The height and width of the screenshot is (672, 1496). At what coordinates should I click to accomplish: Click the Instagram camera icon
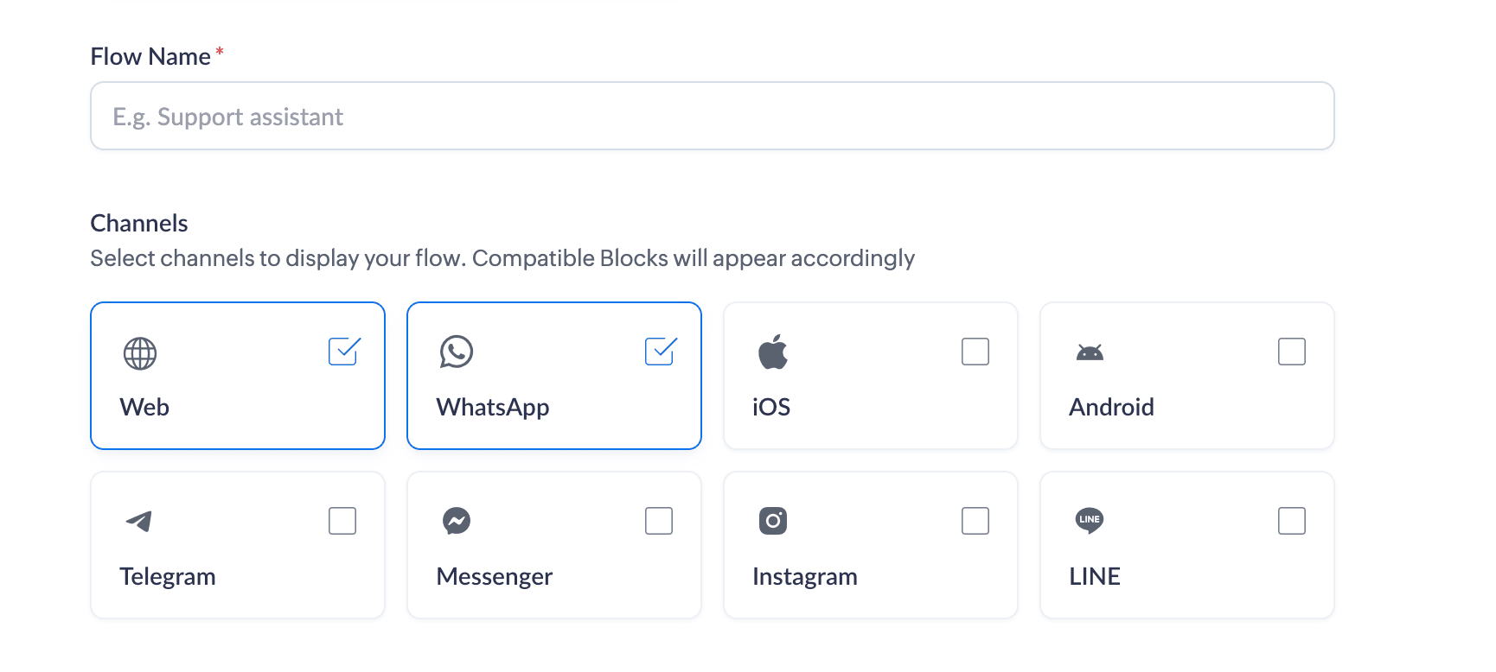click(x=773, y=521)
